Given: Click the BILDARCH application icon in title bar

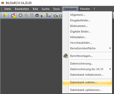Looking at the screenshot, I should [x=3, y=3].
